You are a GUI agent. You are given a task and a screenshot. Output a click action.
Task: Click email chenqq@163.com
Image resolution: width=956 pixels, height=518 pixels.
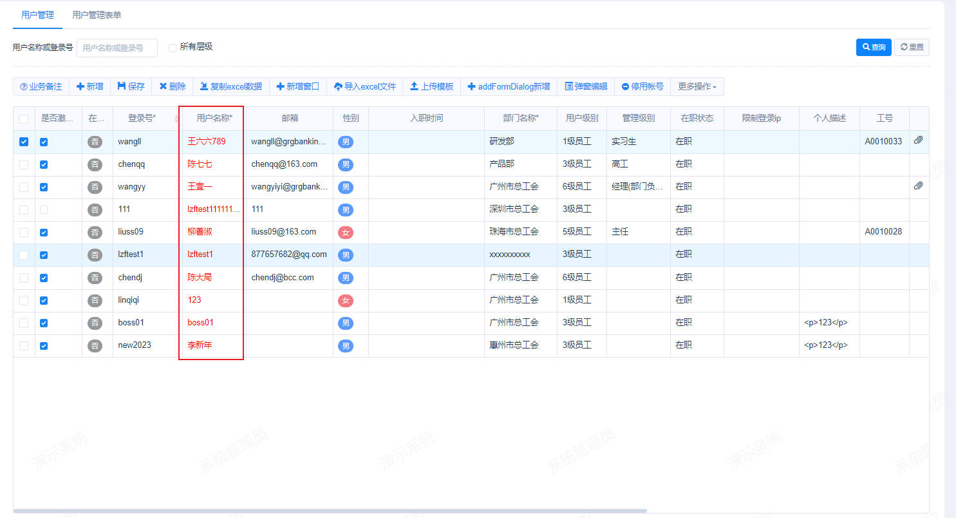284,164
